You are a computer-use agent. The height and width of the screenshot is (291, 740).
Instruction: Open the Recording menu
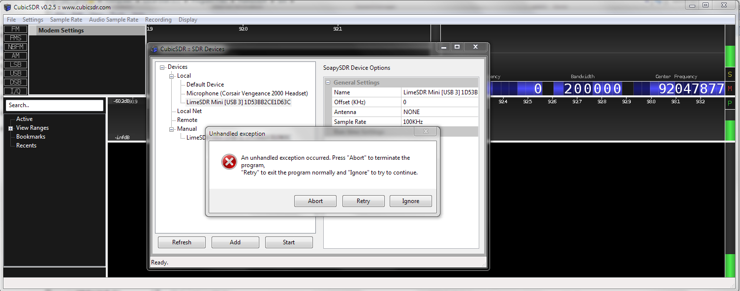158,20
